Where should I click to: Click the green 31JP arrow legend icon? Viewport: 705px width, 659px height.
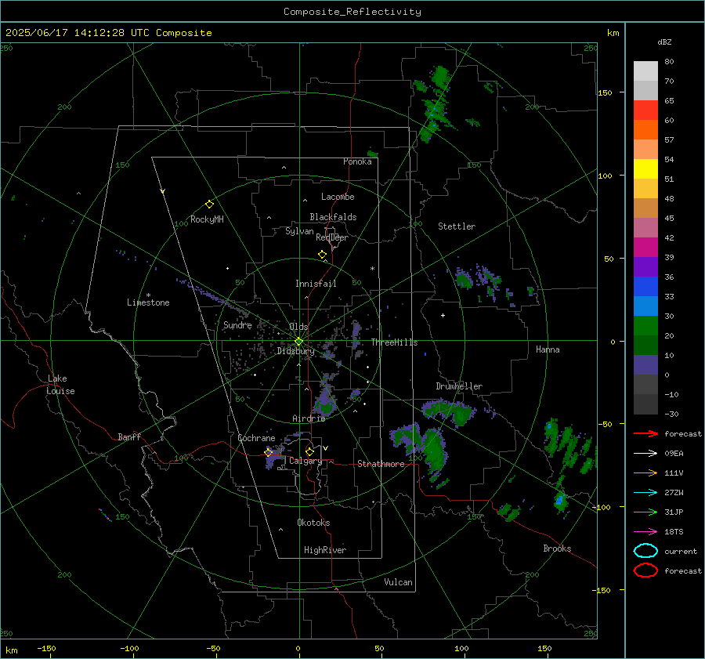[x=645, y=512]
